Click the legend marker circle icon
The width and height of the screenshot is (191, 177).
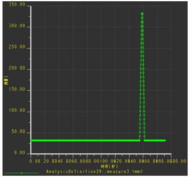coord(22,173)
